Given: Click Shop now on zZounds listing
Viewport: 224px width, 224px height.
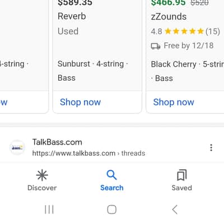Looking at the screenshot, I should [x=174, y=102].
